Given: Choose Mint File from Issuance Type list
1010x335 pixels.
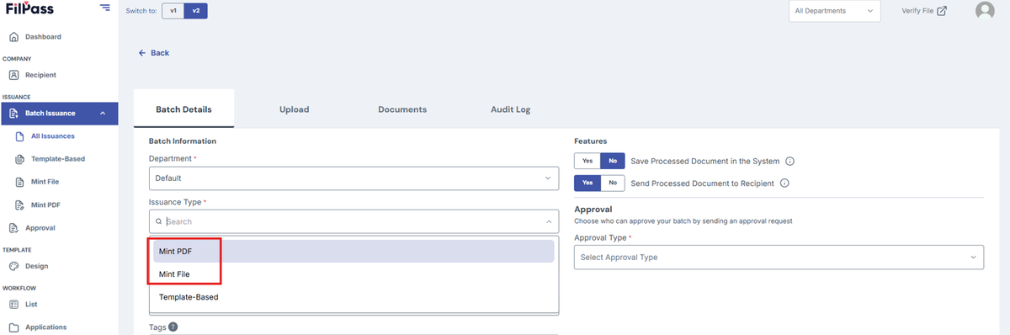Looking at the screenshot, I should [353, 274].
